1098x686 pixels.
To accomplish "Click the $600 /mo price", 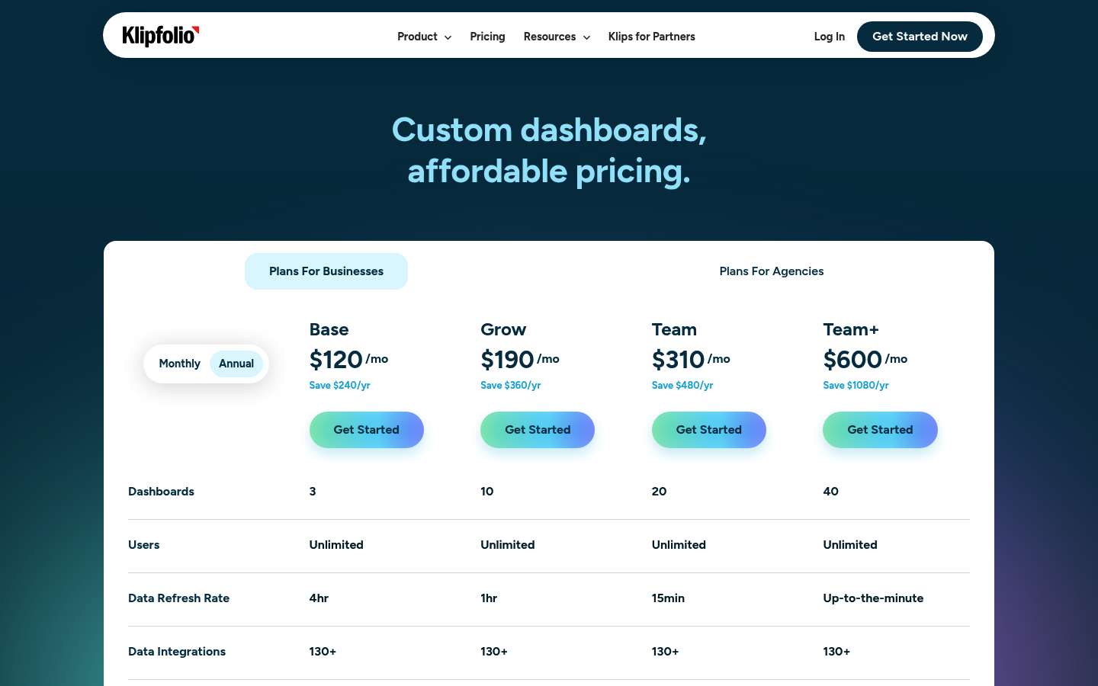I will tap(865, 360).
